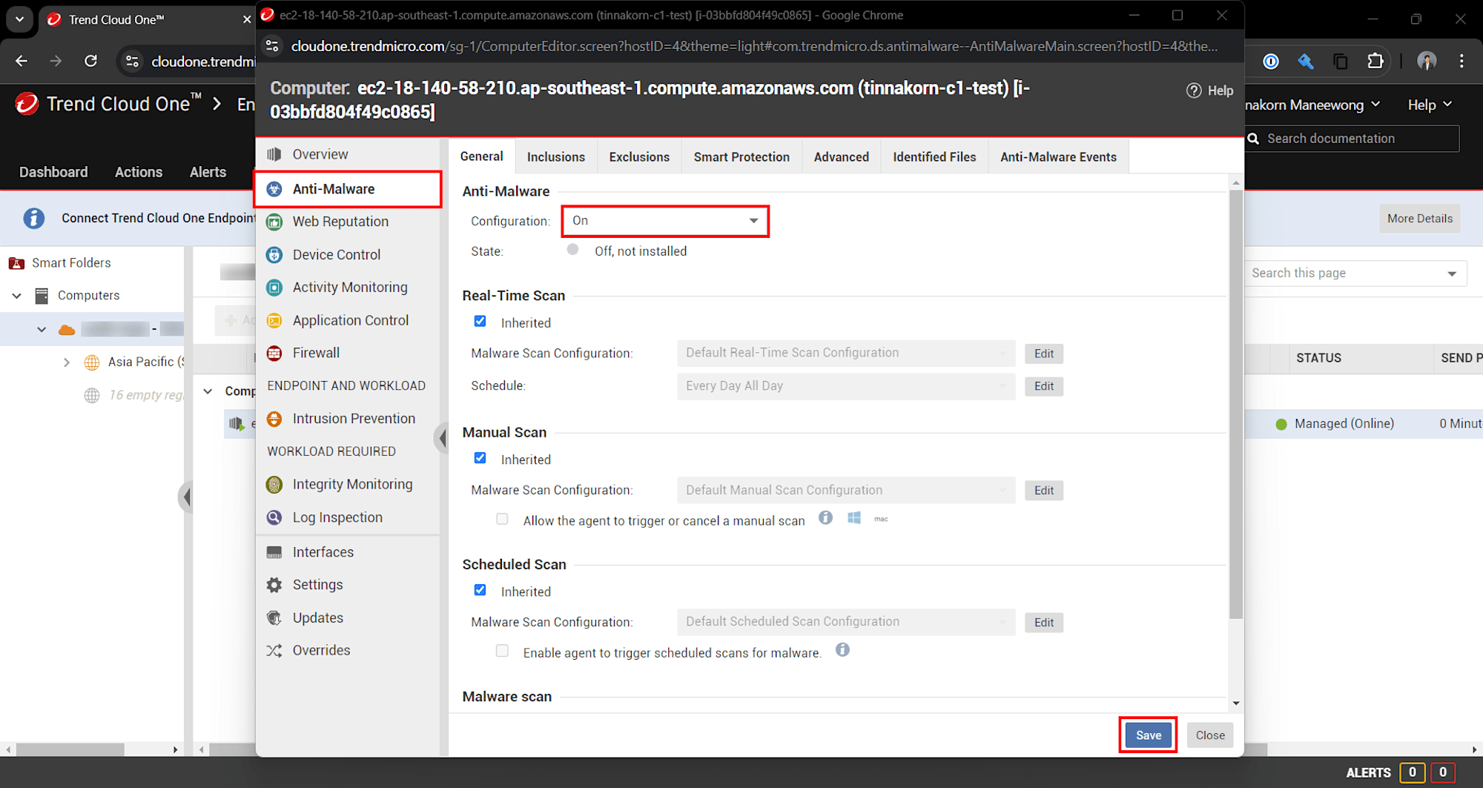The image size is (1483, 788).
Task: Open Interfaces section icon
Action: click(x=274, y=552)
